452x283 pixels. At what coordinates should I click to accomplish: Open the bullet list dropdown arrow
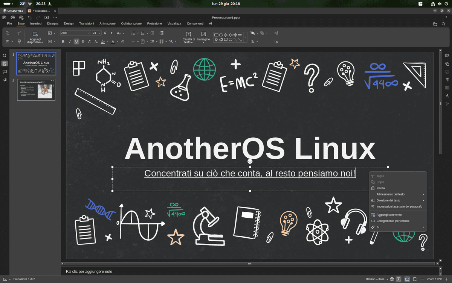[x=138, y=33]
